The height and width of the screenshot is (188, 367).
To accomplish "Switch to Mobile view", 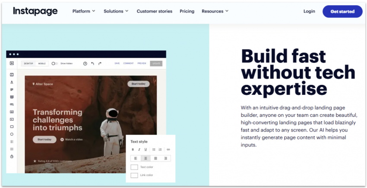I will 42,64.
